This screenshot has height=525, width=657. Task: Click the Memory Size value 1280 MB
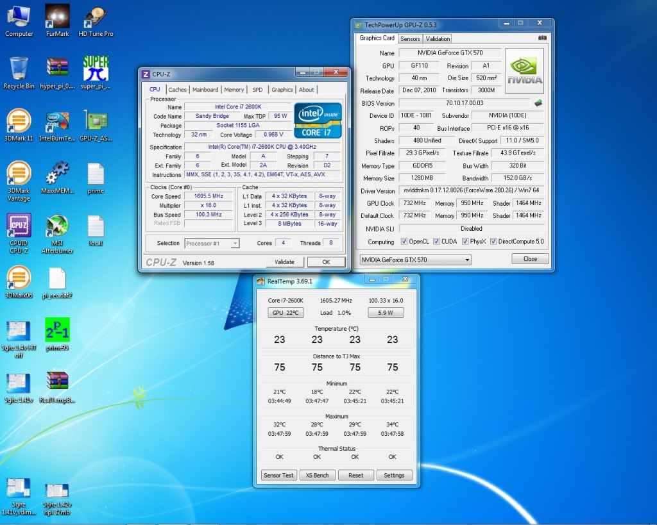(x=422, y=178)
